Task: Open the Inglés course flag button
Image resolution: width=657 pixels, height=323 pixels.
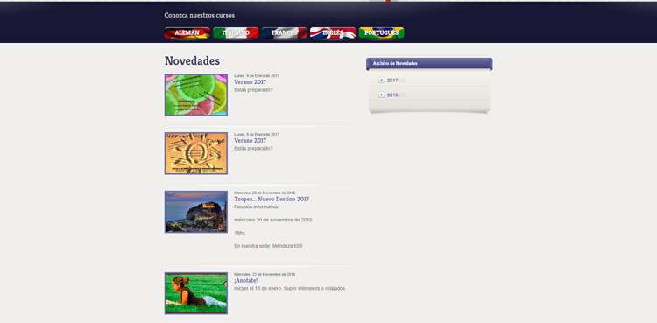Action: (333, 32)
